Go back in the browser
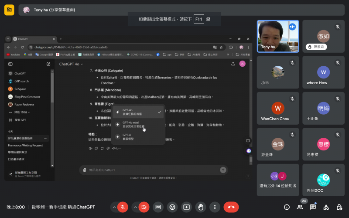 click(8, 47)
